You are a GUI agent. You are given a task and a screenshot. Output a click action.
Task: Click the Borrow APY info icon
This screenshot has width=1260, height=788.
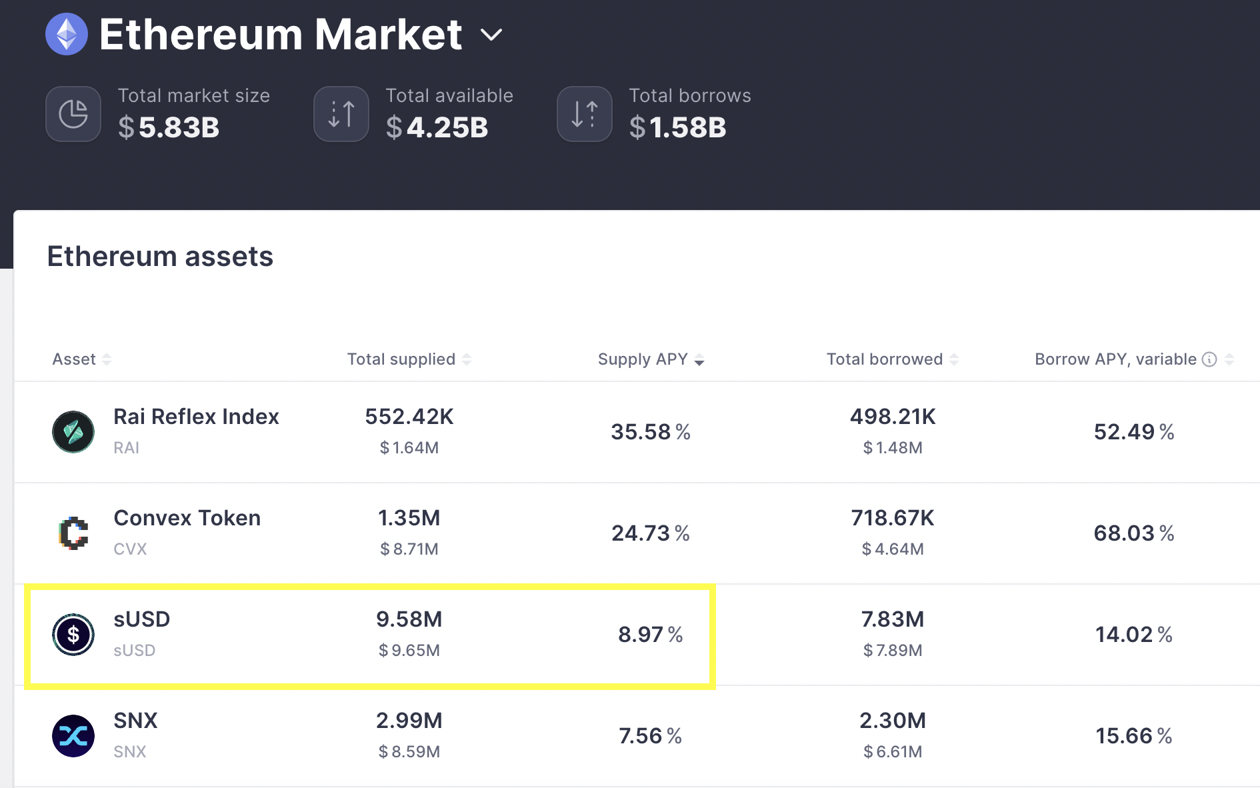pos(1209,359)
